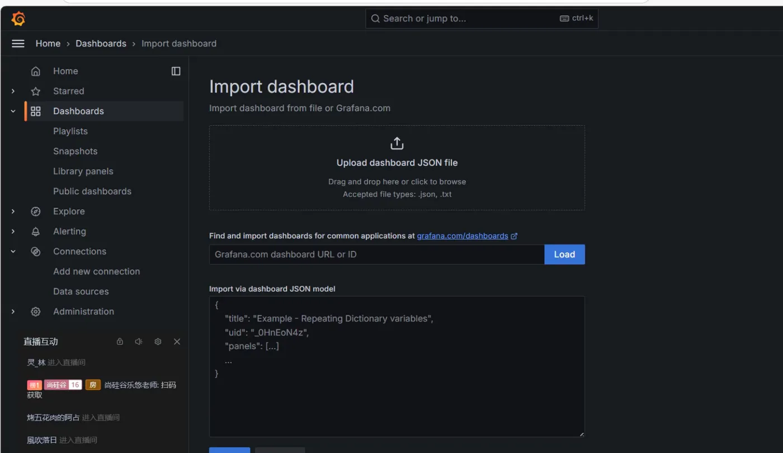Image resolution: width=783 pixels, height=453 pixels.
Task: Click the upload dashboard JSON icon
Action: [397, 144]
